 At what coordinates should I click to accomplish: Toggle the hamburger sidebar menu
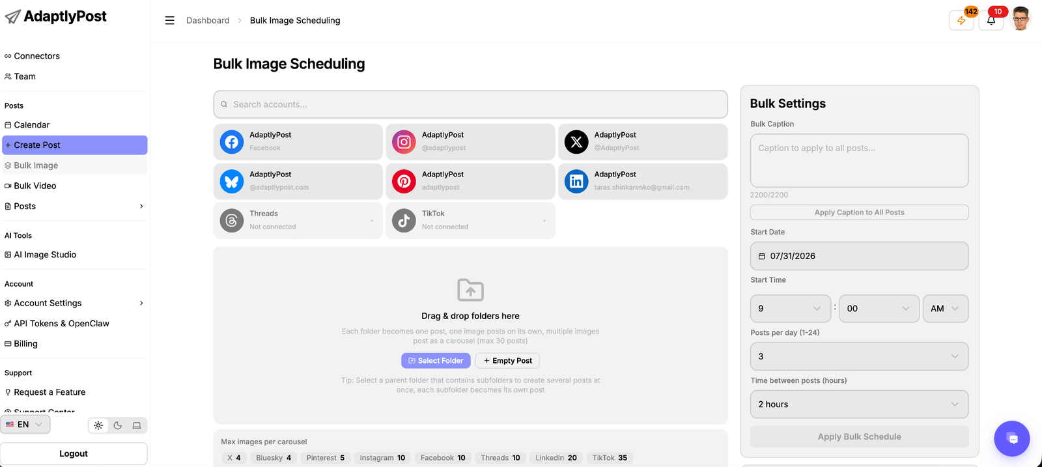170,20
